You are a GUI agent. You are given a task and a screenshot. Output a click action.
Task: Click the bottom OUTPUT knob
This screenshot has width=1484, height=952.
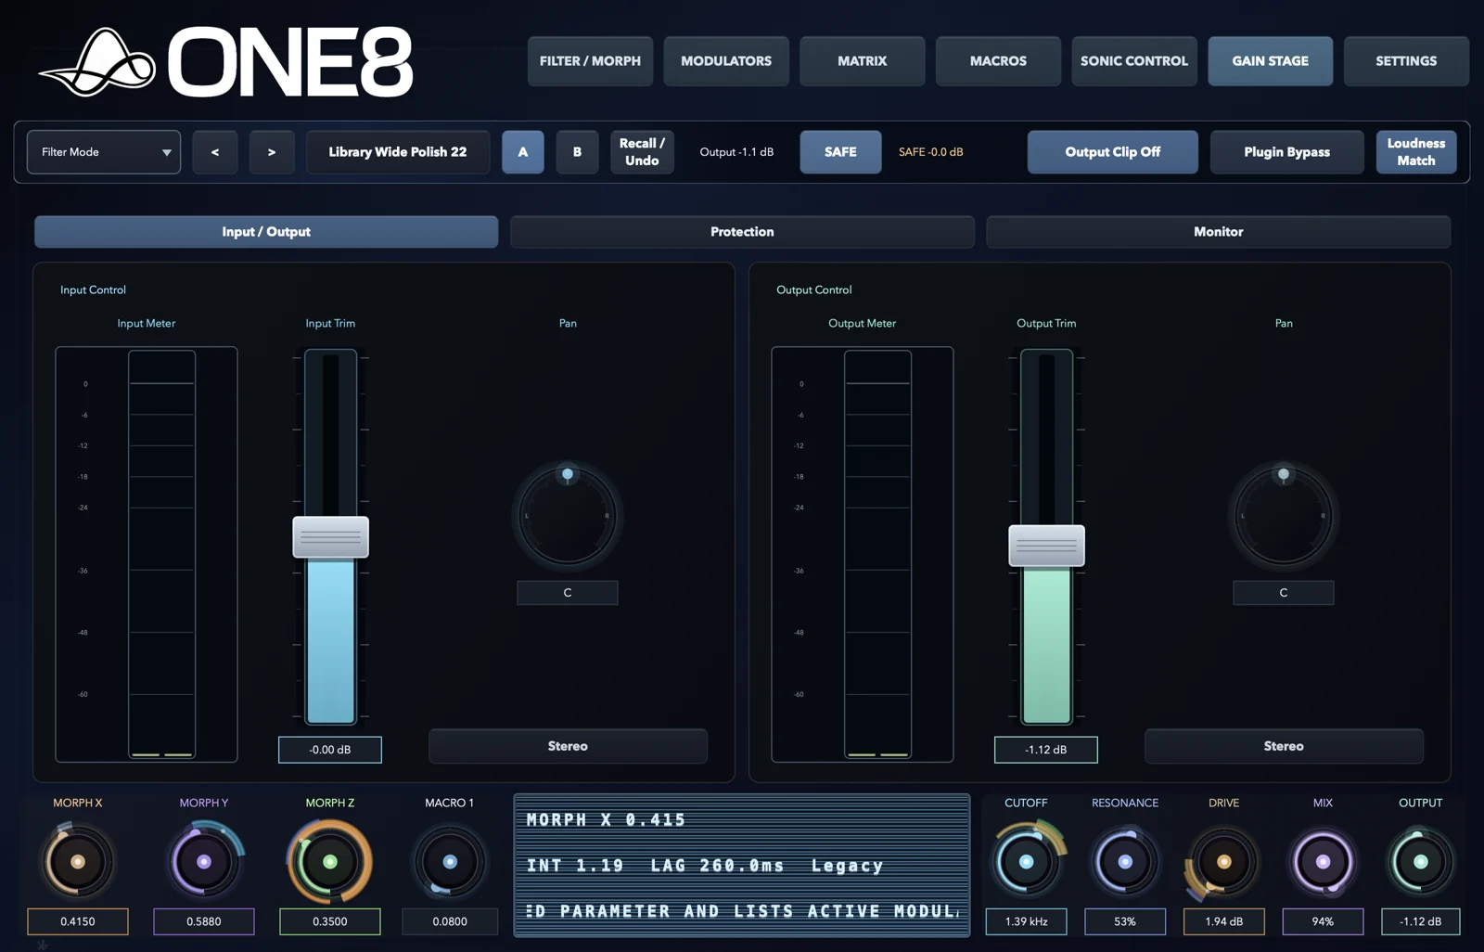[1421, 862]
